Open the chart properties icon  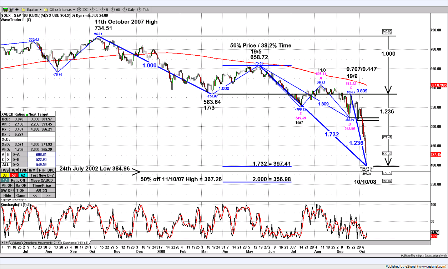(11, 9)
